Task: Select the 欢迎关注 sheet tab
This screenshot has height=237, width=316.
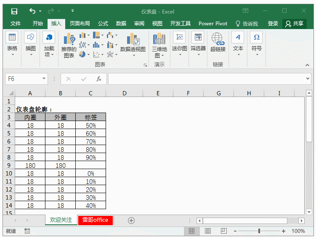Action: click(x=61, y=220)
